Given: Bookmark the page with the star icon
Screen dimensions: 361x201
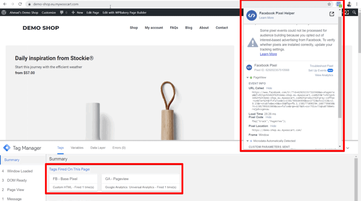Looking at the screenshot, I should (x=329, y=4).
